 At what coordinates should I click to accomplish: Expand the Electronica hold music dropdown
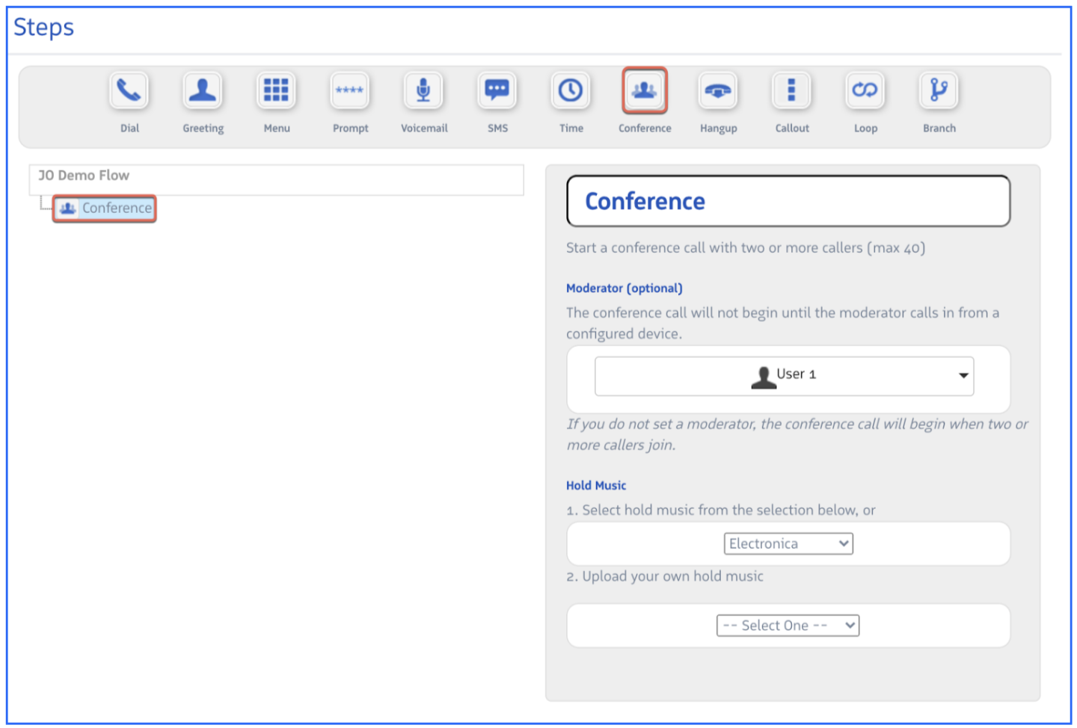[x=788, y=544]
